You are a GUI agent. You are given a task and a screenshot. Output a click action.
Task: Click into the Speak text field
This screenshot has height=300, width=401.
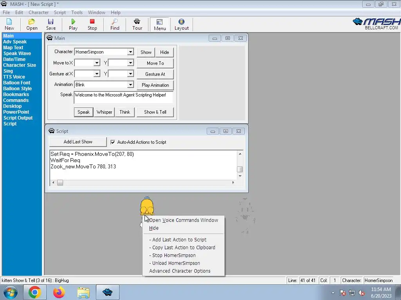point(123,97)
